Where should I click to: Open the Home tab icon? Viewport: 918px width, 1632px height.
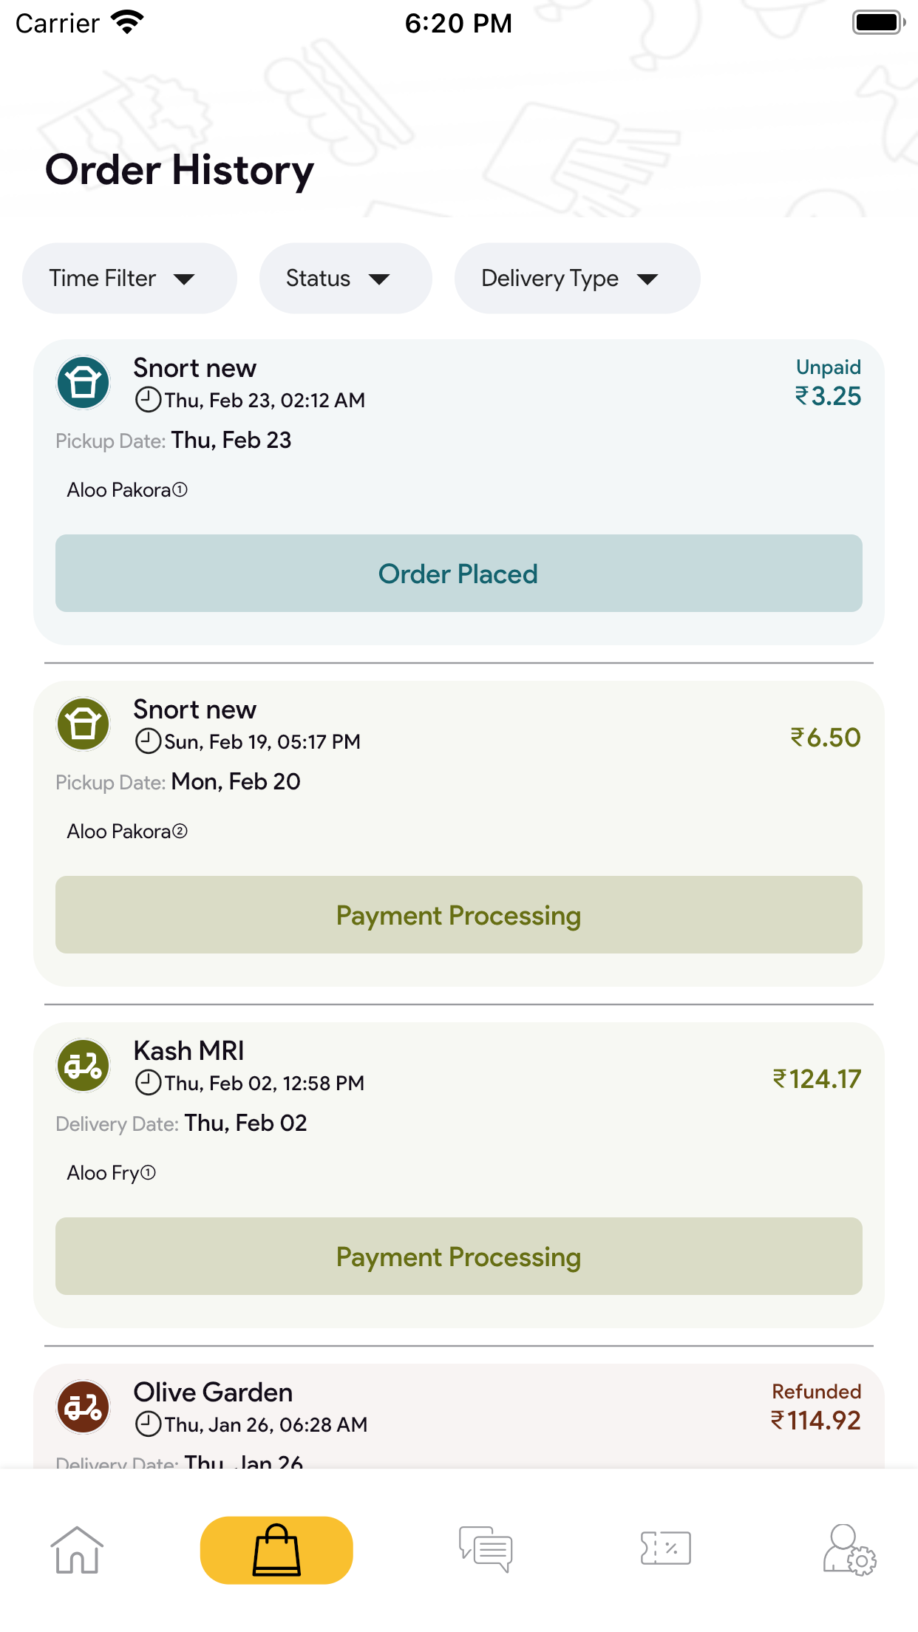point(77,1549)
